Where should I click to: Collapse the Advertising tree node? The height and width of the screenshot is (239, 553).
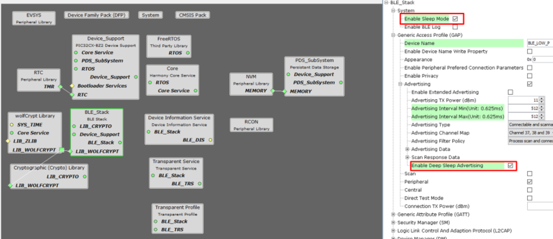400,84
